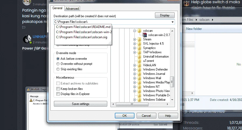Expand the SVL Injector 4.5 folder

click(x=134, y=44)
